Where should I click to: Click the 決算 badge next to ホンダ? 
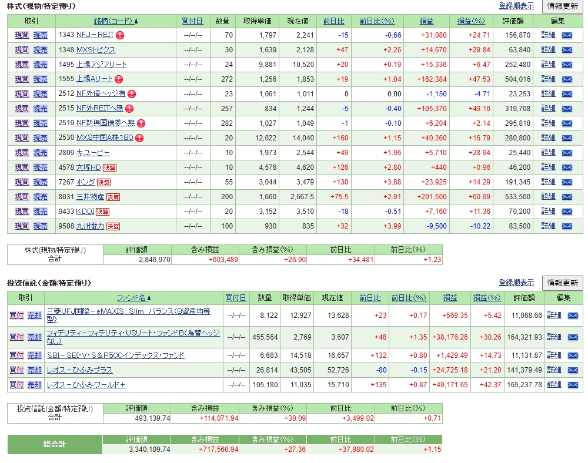[x=103, y=182]
